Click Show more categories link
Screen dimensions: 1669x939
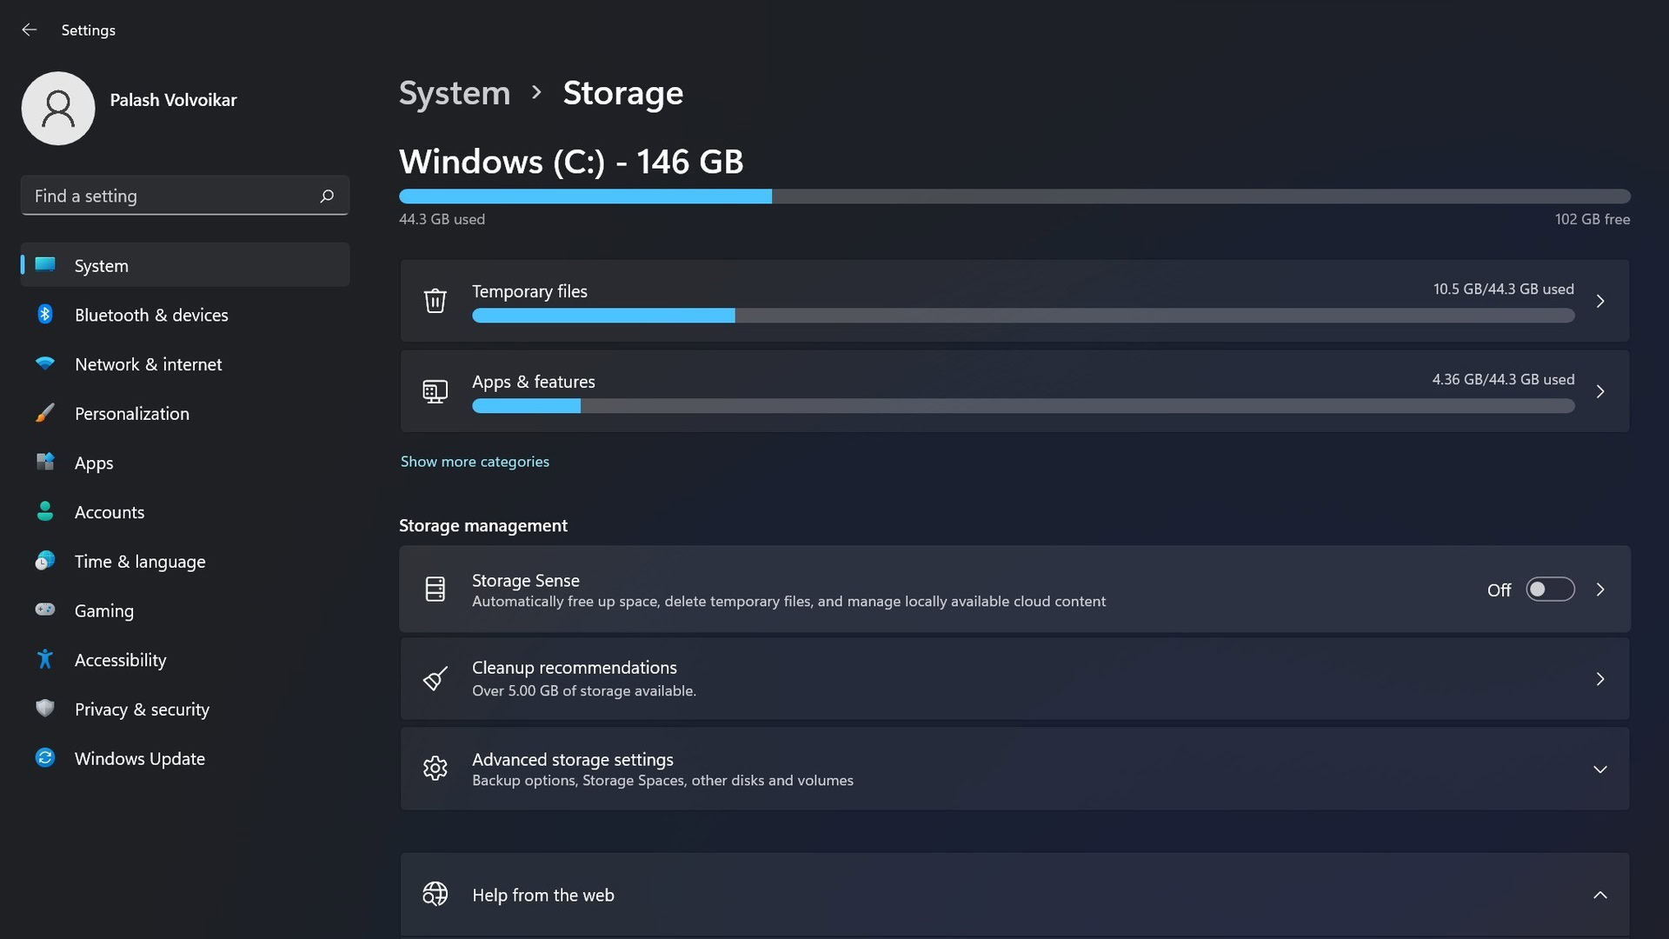(x=474, y=461)
